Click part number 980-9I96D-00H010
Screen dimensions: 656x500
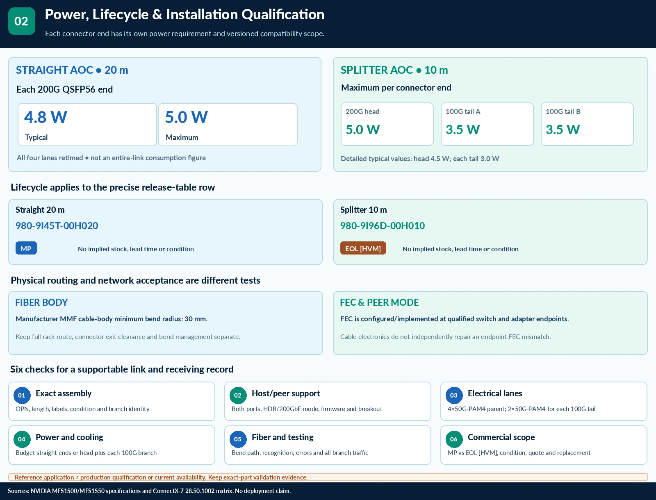click(383, 226)
